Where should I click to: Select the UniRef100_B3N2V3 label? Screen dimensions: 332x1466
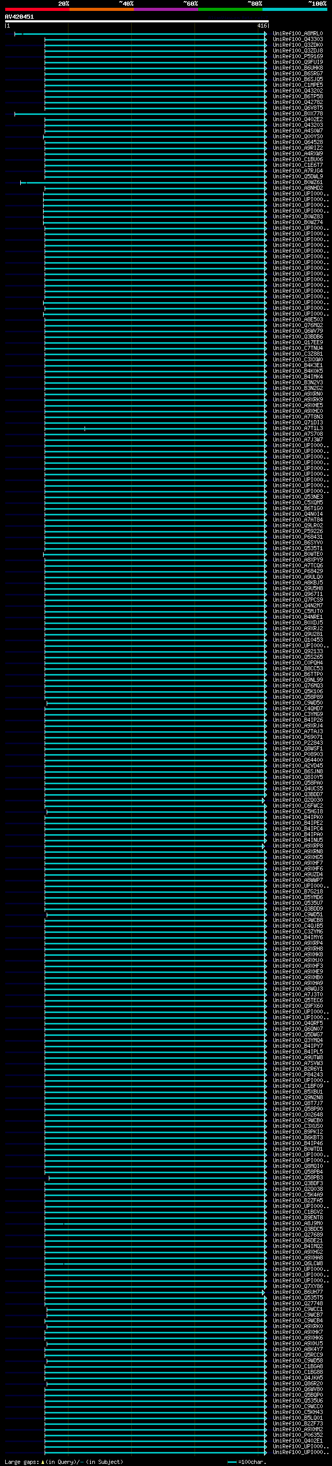click(298, 382)
